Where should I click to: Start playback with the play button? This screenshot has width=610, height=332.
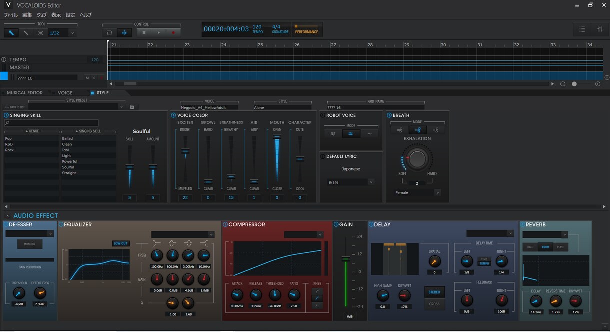click(159, 33)
